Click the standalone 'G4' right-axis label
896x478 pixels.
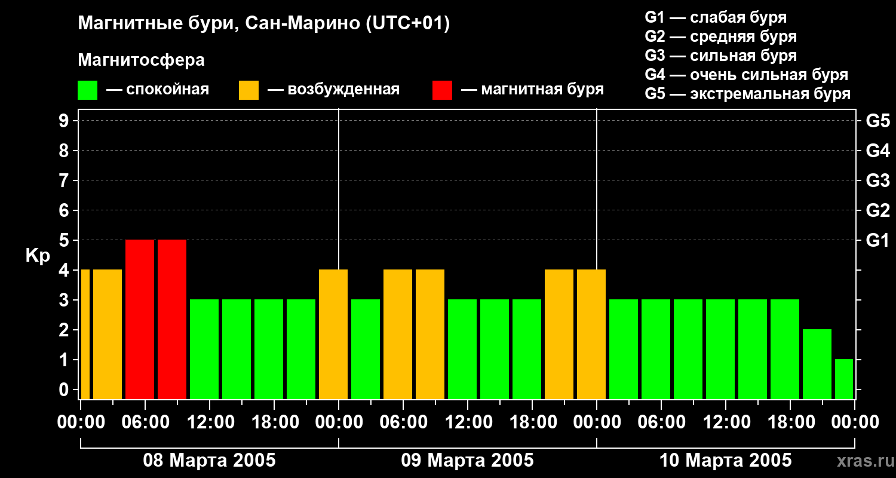tap(878, 151)
